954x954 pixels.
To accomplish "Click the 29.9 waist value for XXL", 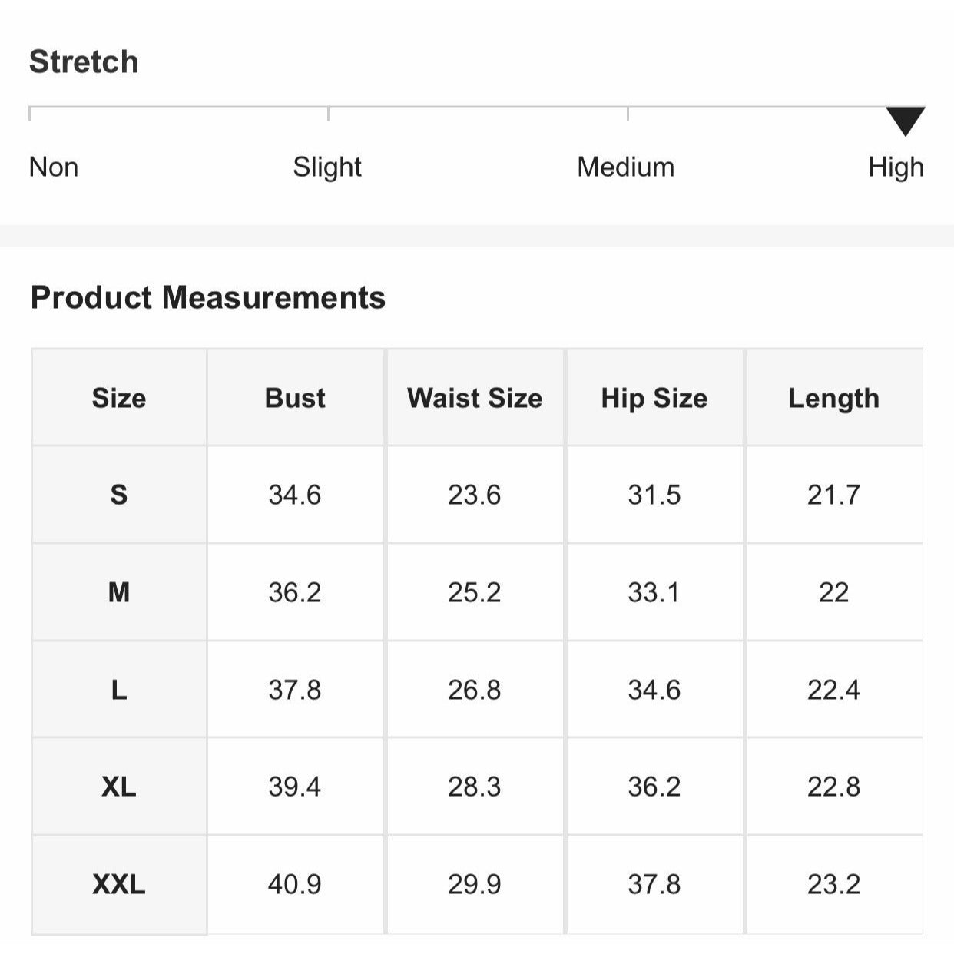I will coord(475,884).
